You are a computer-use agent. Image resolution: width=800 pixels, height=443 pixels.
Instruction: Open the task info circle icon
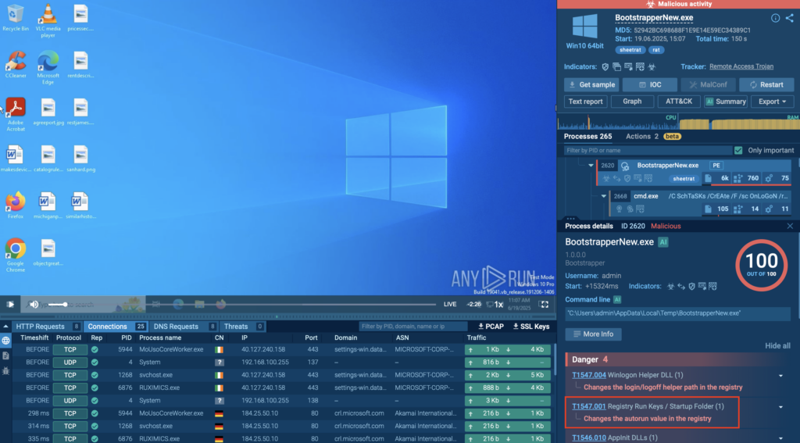tap(775, 18)
